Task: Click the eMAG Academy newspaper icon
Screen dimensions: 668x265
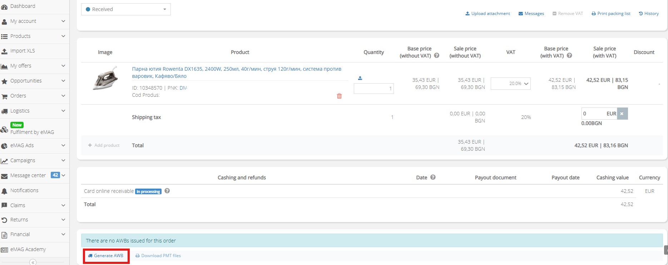Action: coord(4,250)
